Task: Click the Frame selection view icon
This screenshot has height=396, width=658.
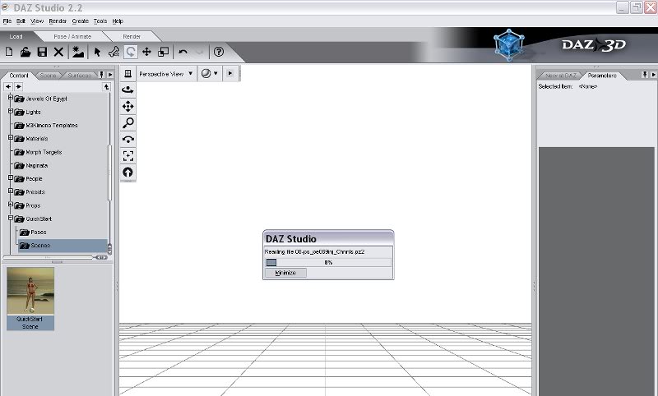Action: [127, 155]
